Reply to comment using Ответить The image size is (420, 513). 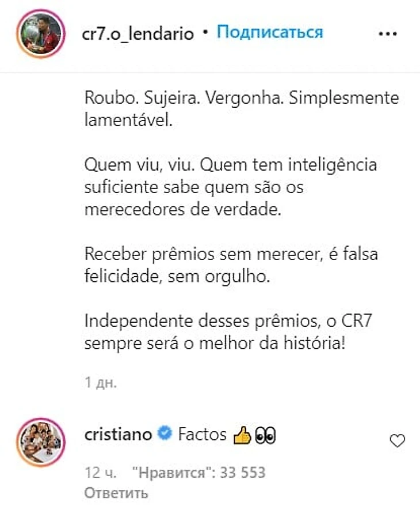(116, 493)
